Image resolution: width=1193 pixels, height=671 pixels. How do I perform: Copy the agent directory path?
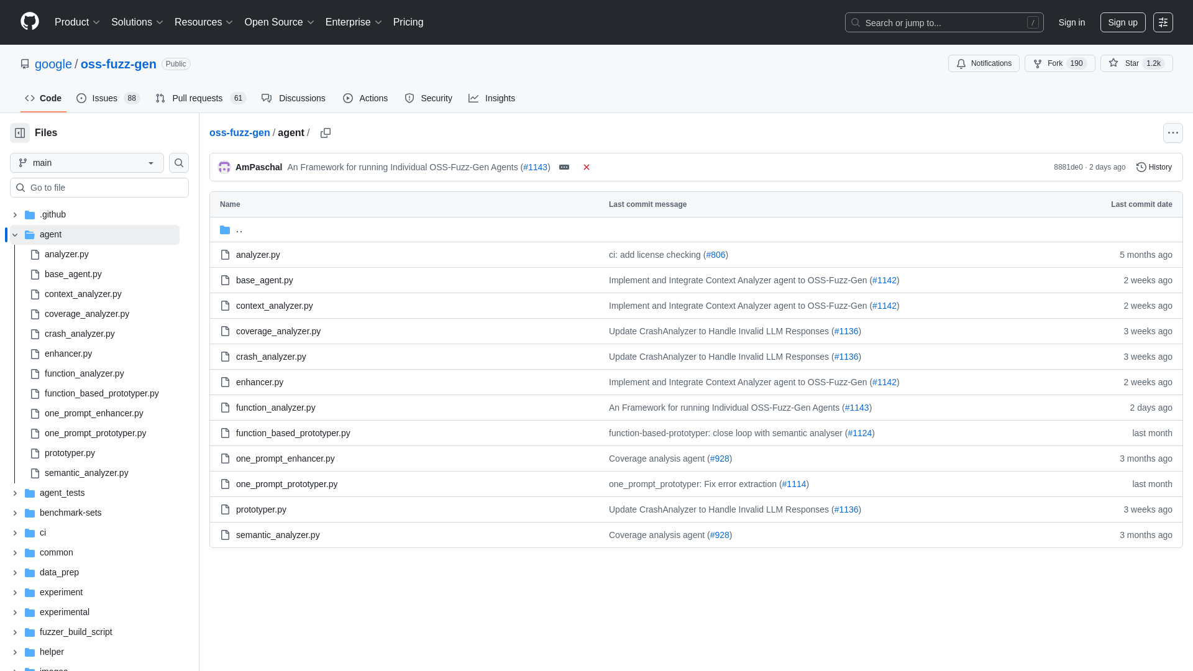click(326, 133)
